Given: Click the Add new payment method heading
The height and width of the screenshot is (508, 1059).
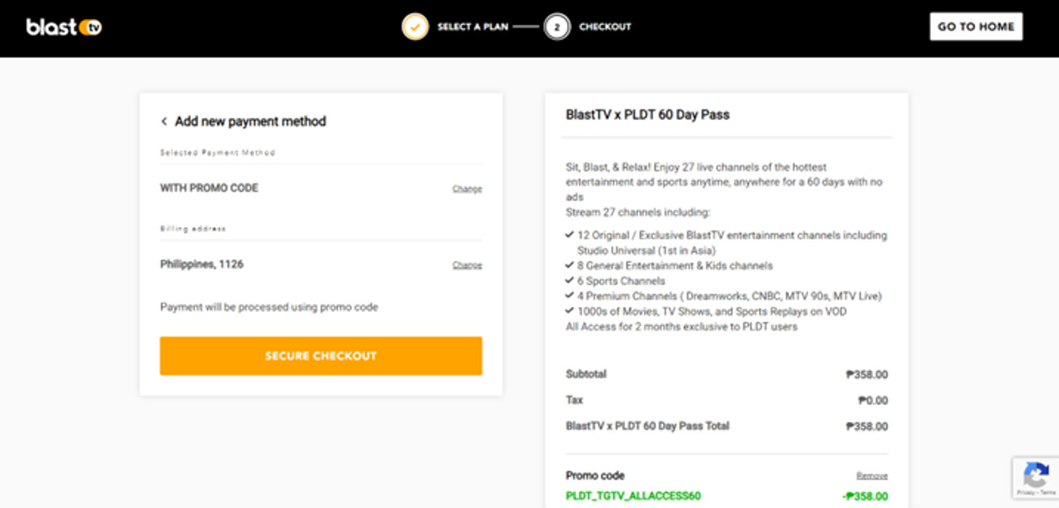Looking at the screenshot, I should tap(250, 122).
